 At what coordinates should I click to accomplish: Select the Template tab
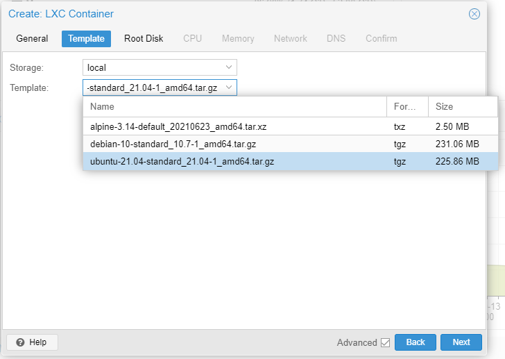click(86, 39)
